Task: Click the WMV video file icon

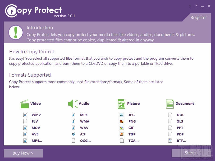Action: 25,115
